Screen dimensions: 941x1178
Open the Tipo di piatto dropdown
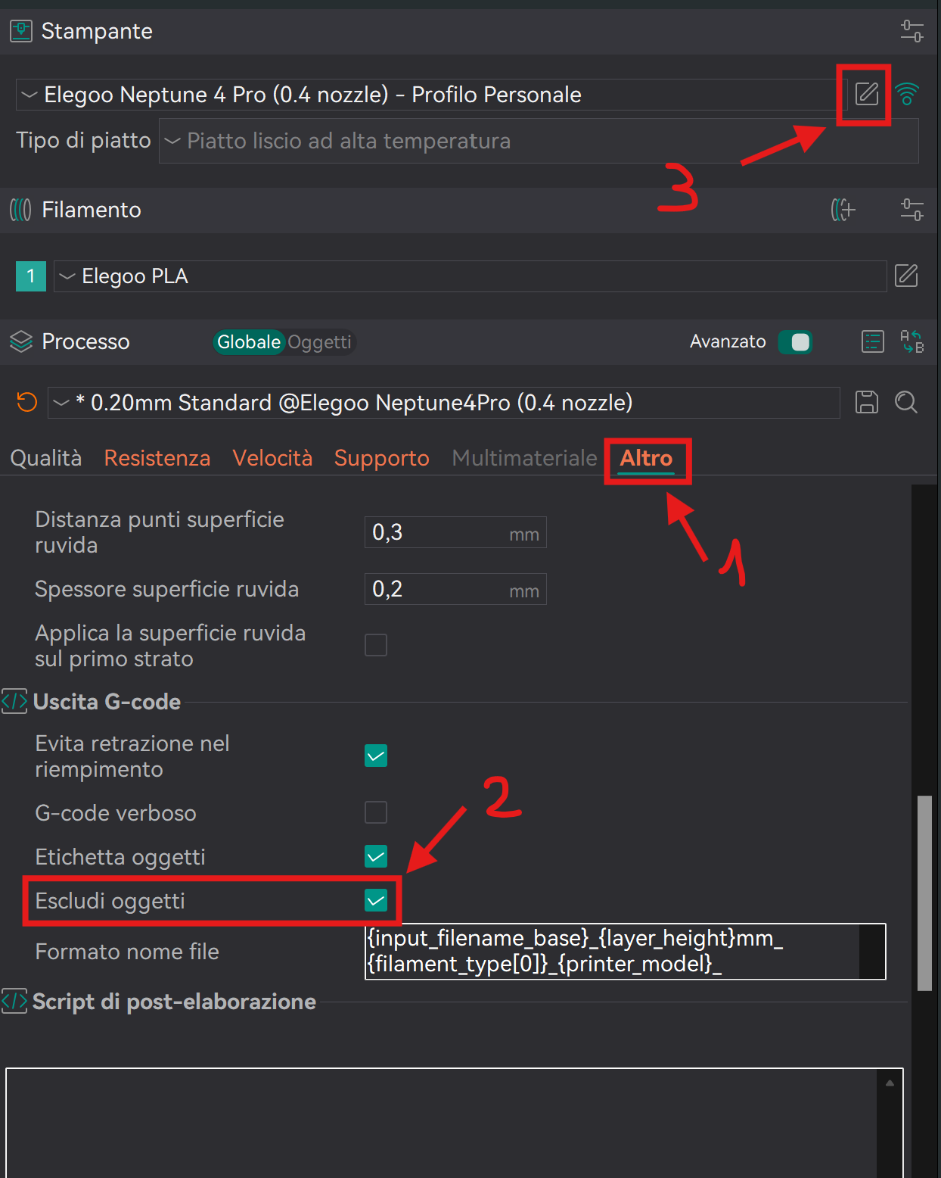[x=539, y=141]
